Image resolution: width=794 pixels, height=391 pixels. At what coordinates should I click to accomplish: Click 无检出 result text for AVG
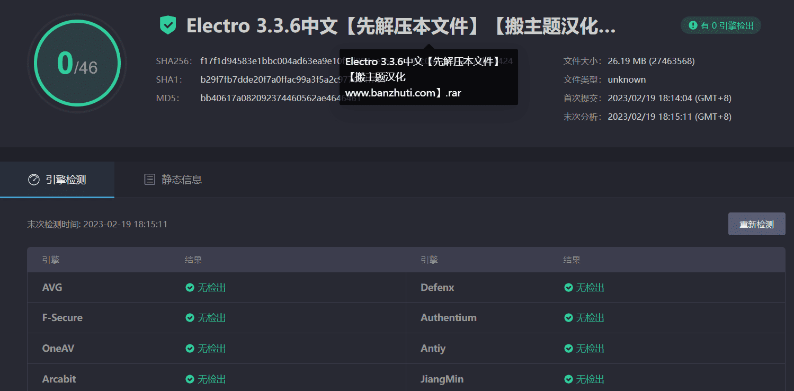pos(212,288)
